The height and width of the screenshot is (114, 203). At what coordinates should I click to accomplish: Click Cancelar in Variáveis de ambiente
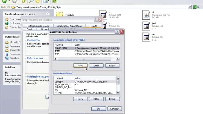(x=115, y=109)
